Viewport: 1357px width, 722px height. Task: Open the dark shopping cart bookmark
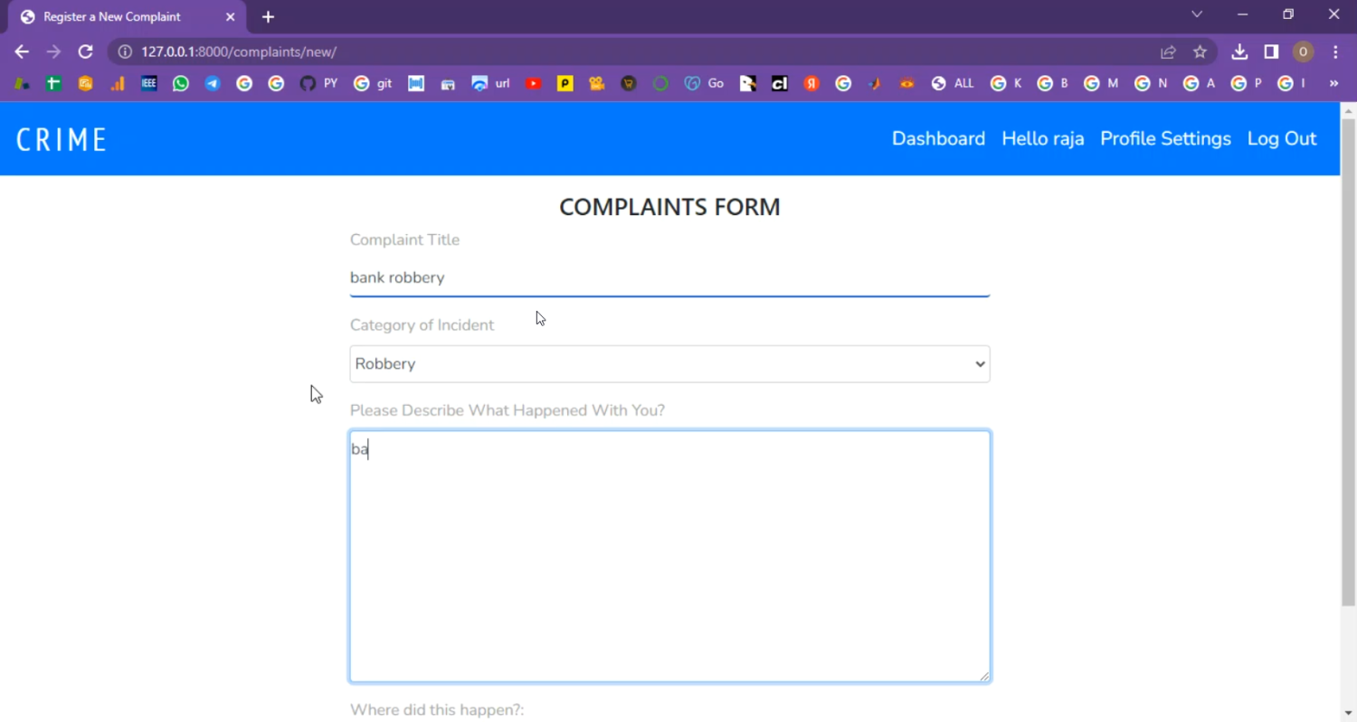[x=629, y=83]
